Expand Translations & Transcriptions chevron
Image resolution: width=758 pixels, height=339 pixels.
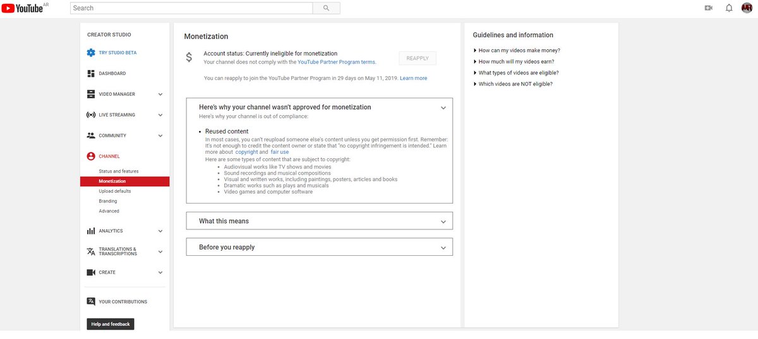click(160, 251)
